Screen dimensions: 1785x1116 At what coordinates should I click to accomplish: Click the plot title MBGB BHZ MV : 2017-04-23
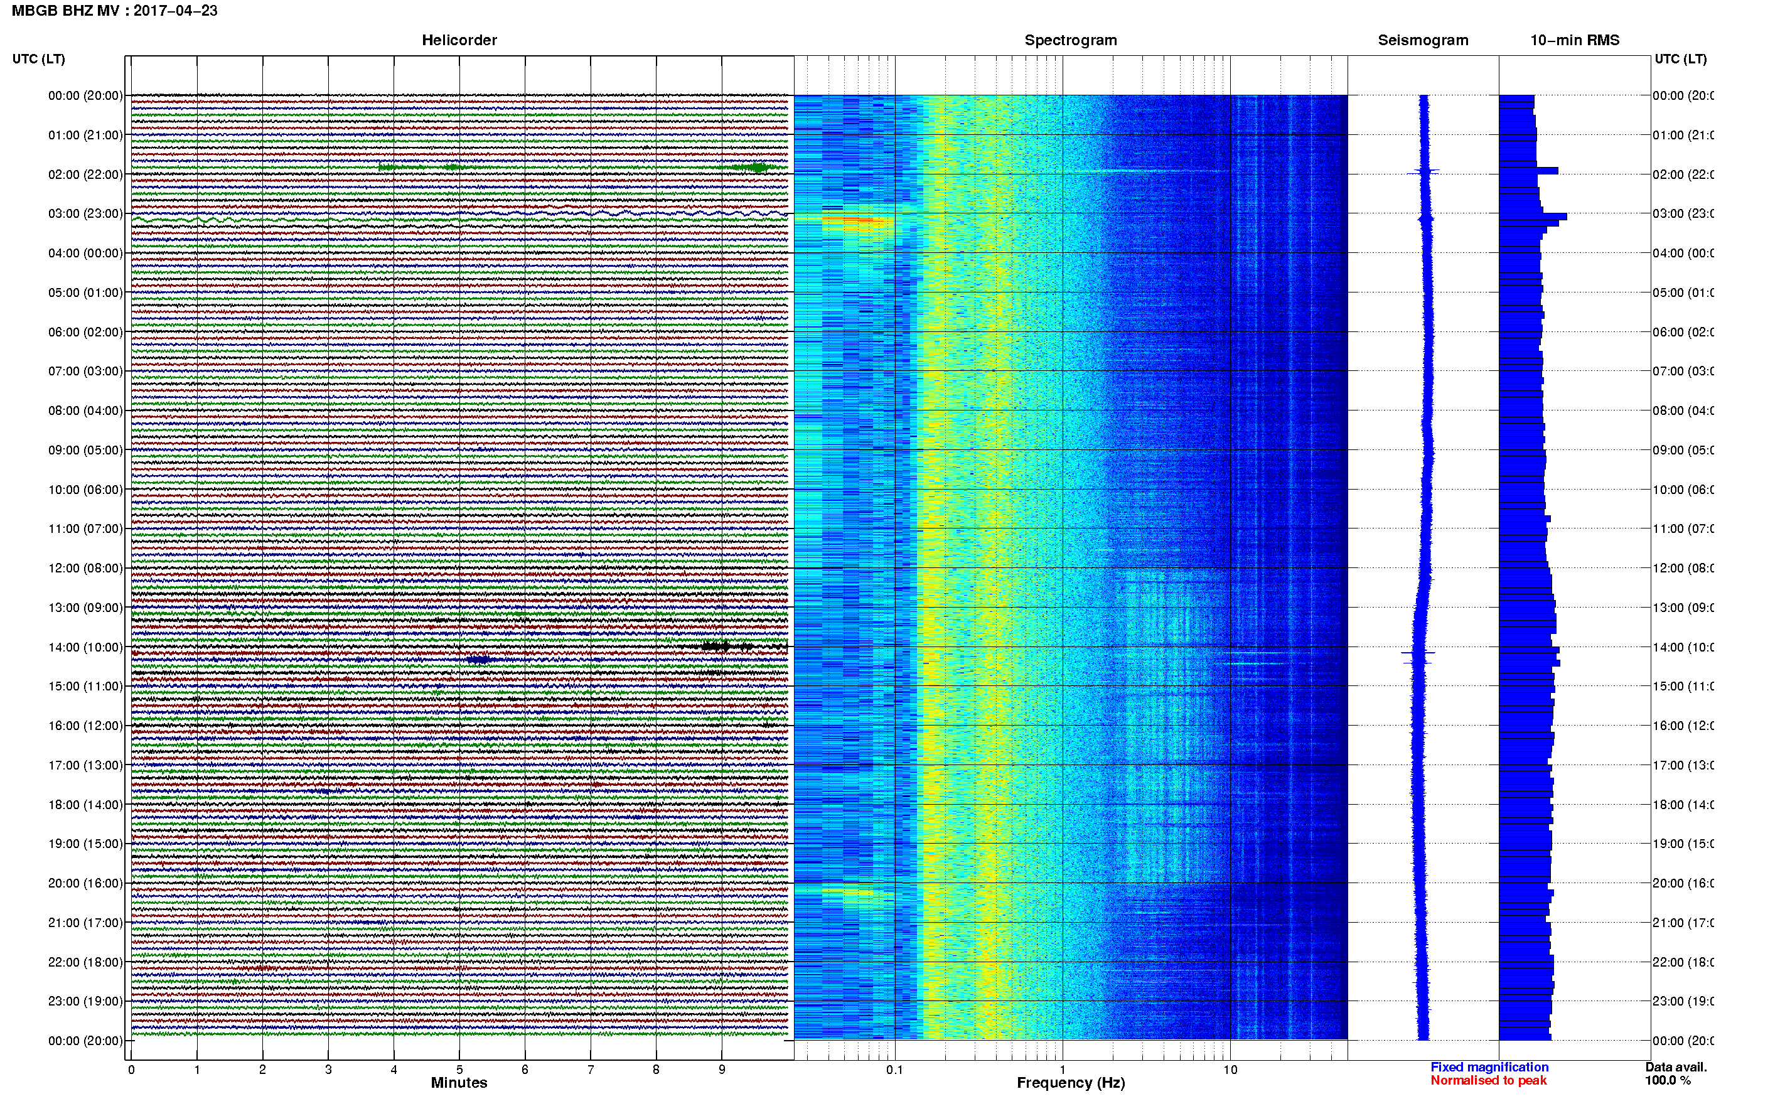114,10
